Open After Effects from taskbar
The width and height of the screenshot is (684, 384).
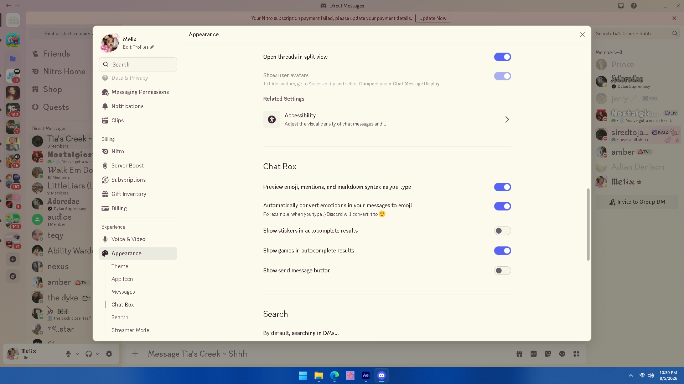coord(366,375)
